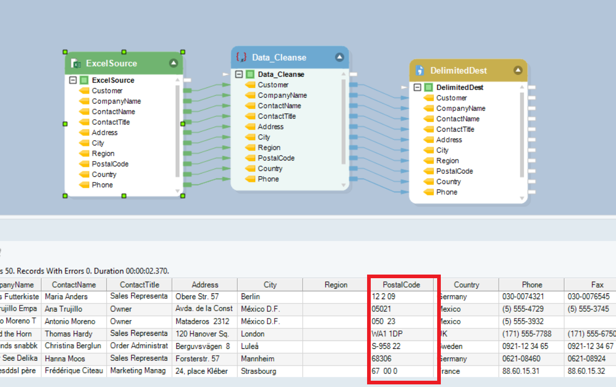The width and height of the screenshot is (616, 387).
Task: Select ContactTitle field in ExcelSource
Action: pos(111,122)
